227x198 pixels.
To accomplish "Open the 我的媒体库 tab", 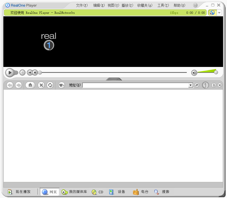I will 74,192.
